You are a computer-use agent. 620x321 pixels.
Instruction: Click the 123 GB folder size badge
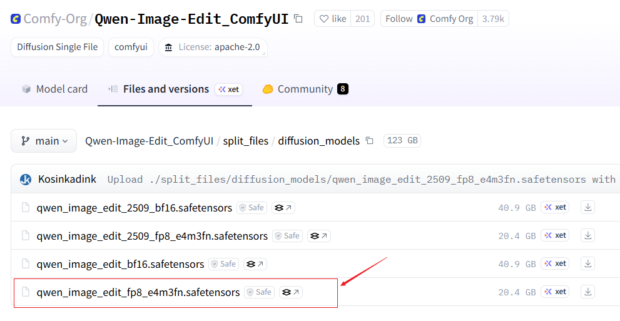[402, 141]
